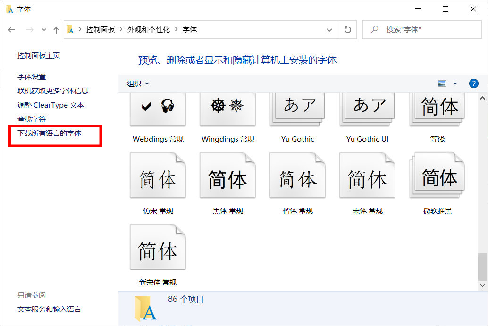This screenshot has width=488, height=326.
Task: Open 字体设置 from the sidebar
Action: (x=31, y=76)
